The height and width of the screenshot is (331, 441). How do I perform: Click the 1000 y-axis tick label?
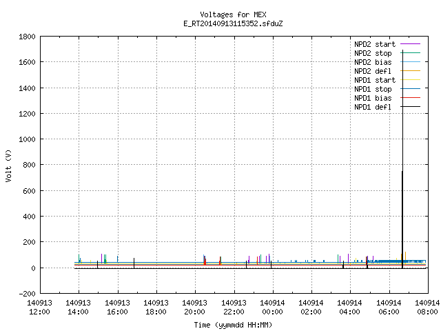[27, 139]
